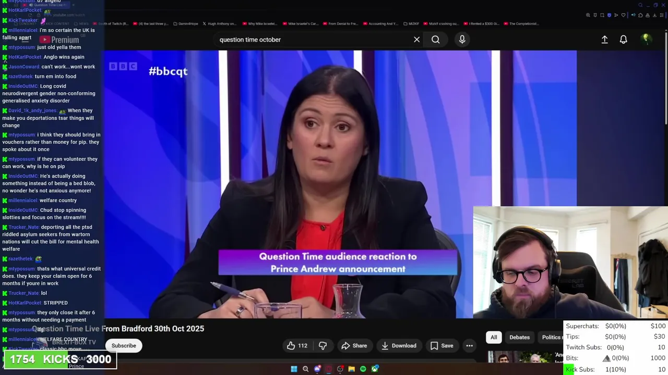
Task: Open 'Mizkif crashing ou...' bookmark
Action: (440, 23)
